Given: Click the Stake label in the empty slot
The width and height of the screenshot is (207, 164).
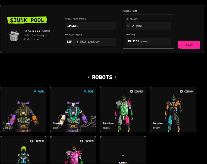Looking at the screenshot, I should click(x=123, y=162).
